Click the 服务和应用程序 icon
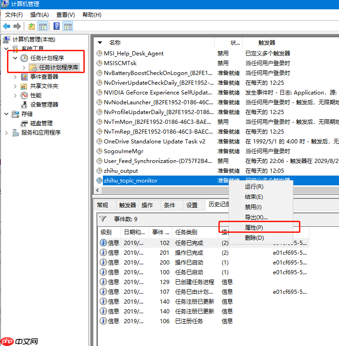The width and height of the screenshot is (339, 346). pos(15,133)
